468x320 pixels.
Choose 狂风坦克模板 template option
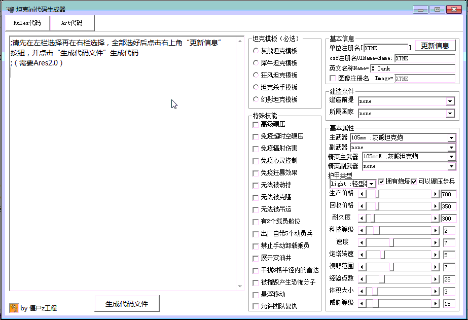[x=256, y=75]
